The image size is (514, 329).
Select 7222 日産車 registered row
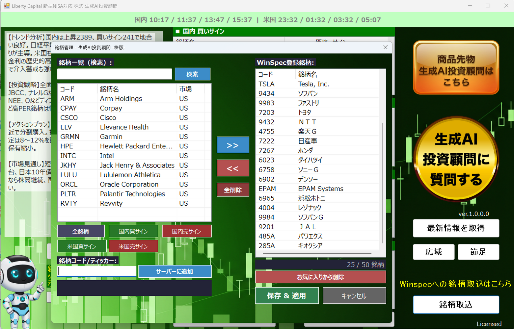tap(318, 141)
